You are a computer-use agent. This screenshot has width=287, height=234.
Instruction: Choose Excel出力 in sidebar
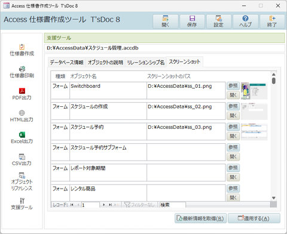(x=22, y=138)
